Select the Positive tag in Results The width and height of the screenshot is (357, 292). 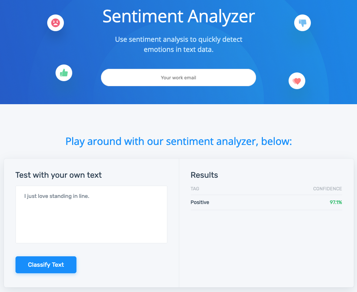tap(200, 203)
